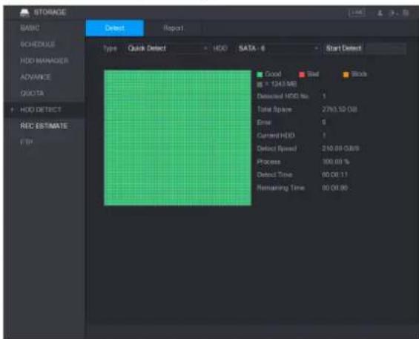
Task: Click the Current HDD label
Action: point(276,136)
